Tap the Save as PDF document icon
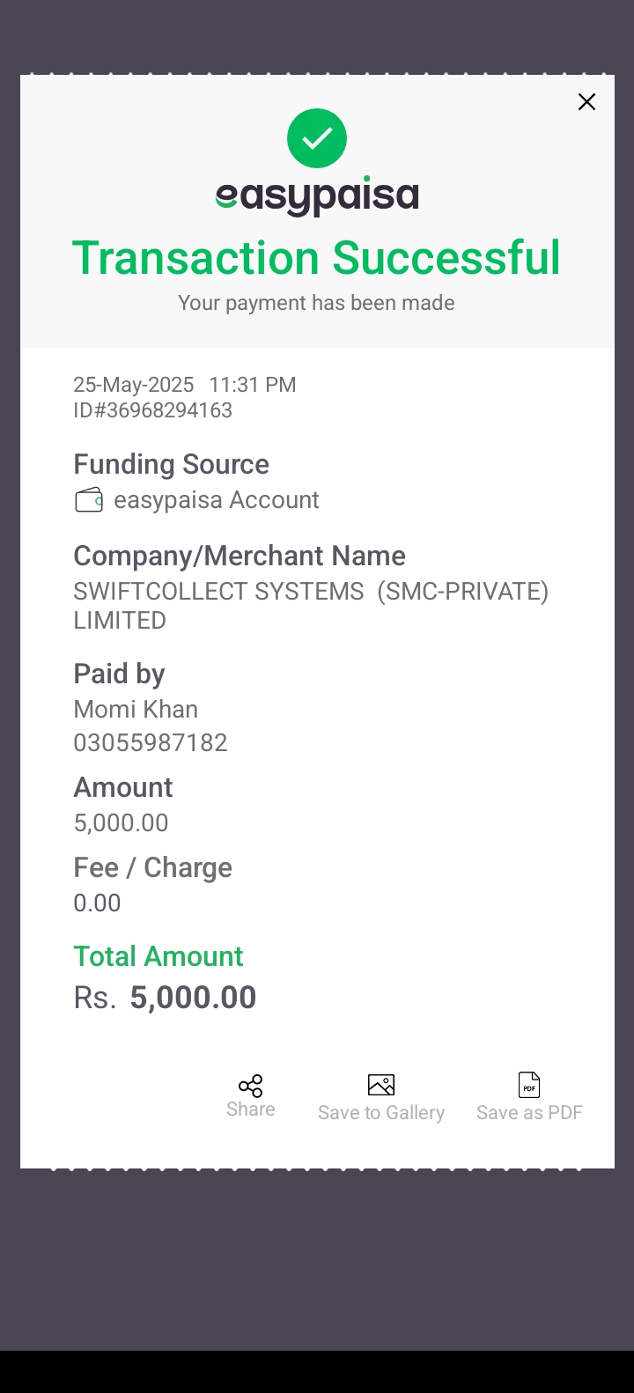Viewport: 634px width, 1393px height. coord(529,1085)
